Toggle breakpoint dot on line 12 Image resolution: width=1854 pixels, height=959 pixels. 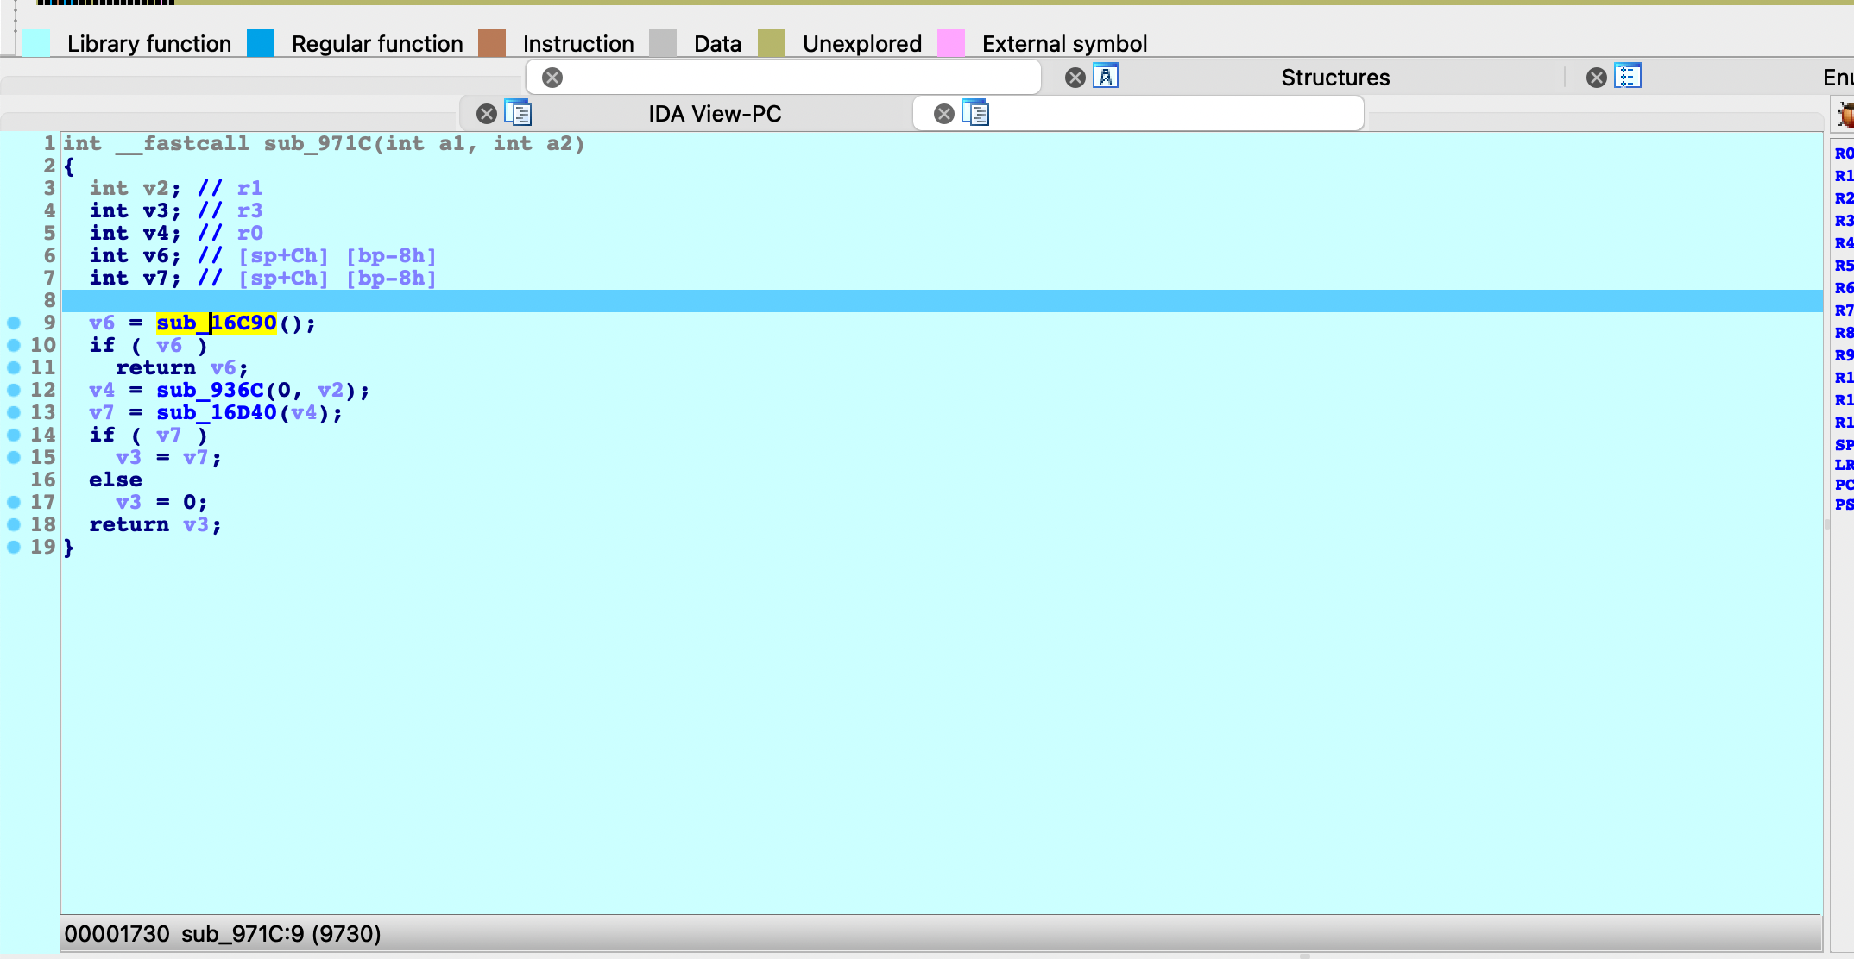click(x=14, y=390)
